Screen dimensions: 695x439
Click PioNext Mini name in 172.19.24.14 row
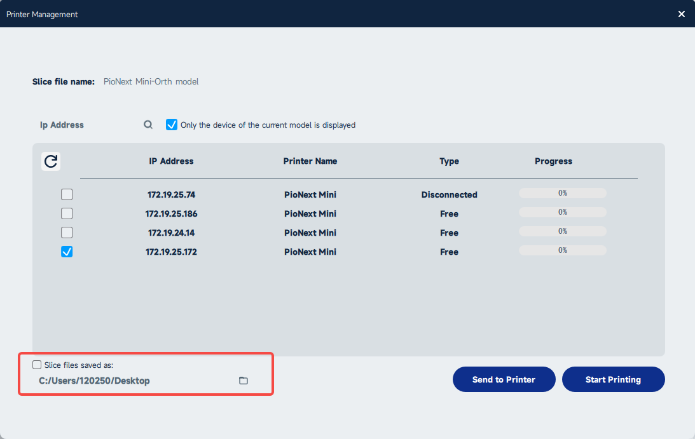tap(310, 233)
